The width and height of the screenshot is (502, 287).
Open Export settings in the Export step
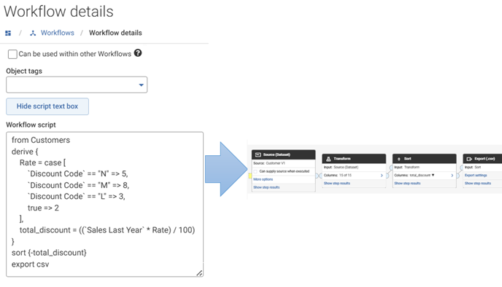(x=476, y=175)
